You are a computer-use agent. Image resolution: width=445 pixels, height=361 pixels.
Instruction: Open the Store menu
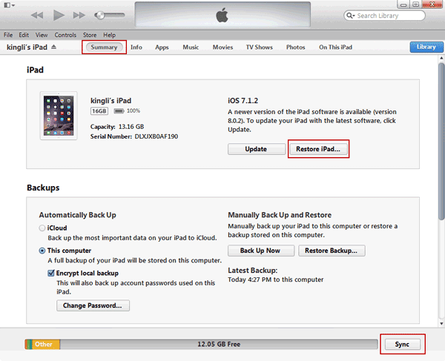coord(90,35)
